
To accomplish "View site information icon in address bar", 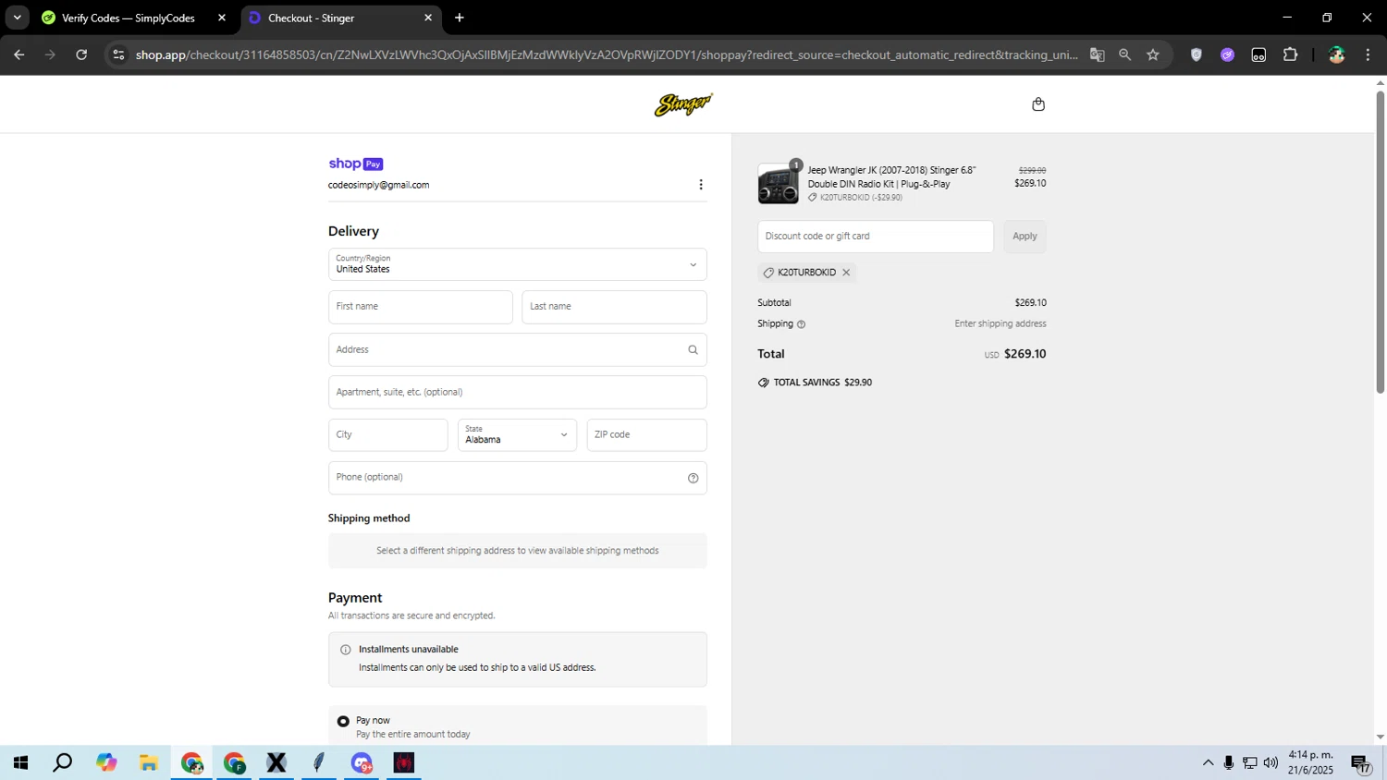I will click(x=118, y=55).
